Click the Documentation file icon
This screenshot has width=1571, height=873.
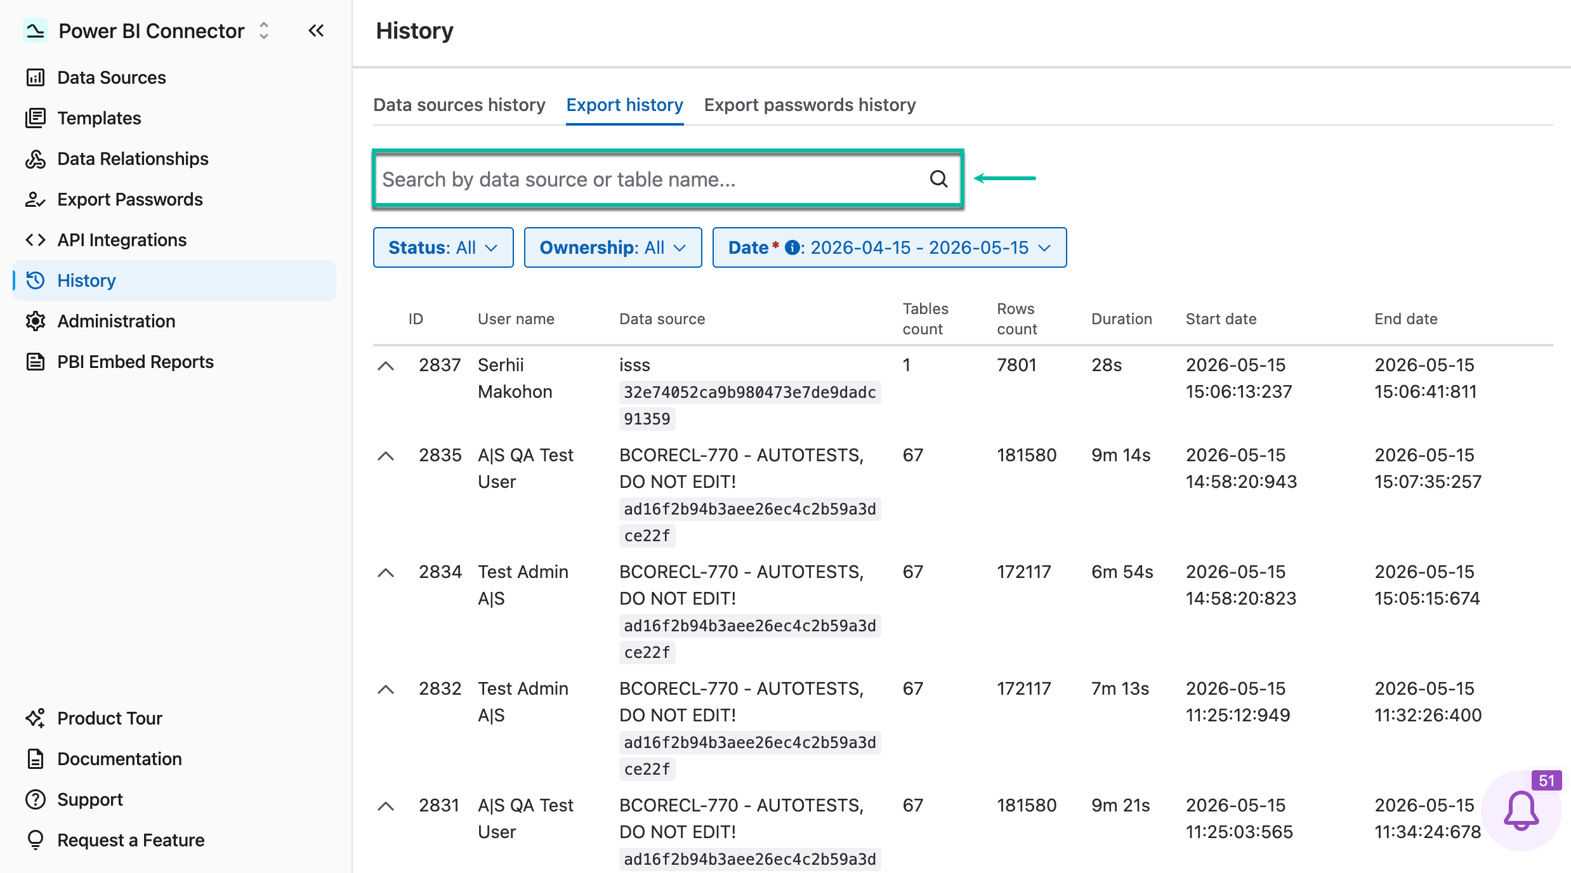36,759
